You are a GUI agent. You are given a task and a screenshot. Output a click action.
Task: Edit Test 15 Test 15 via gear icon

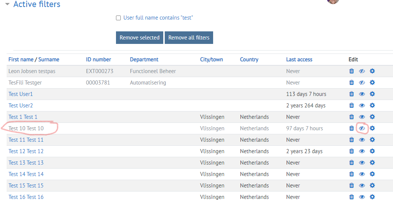click(372, 186)
